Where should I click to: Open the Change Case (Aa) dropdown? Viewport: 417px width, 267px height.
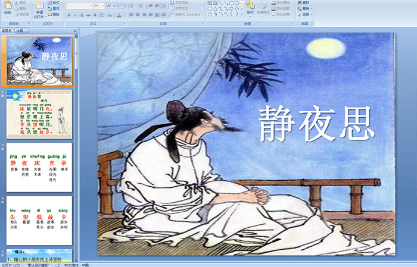[x=110, y=15]
